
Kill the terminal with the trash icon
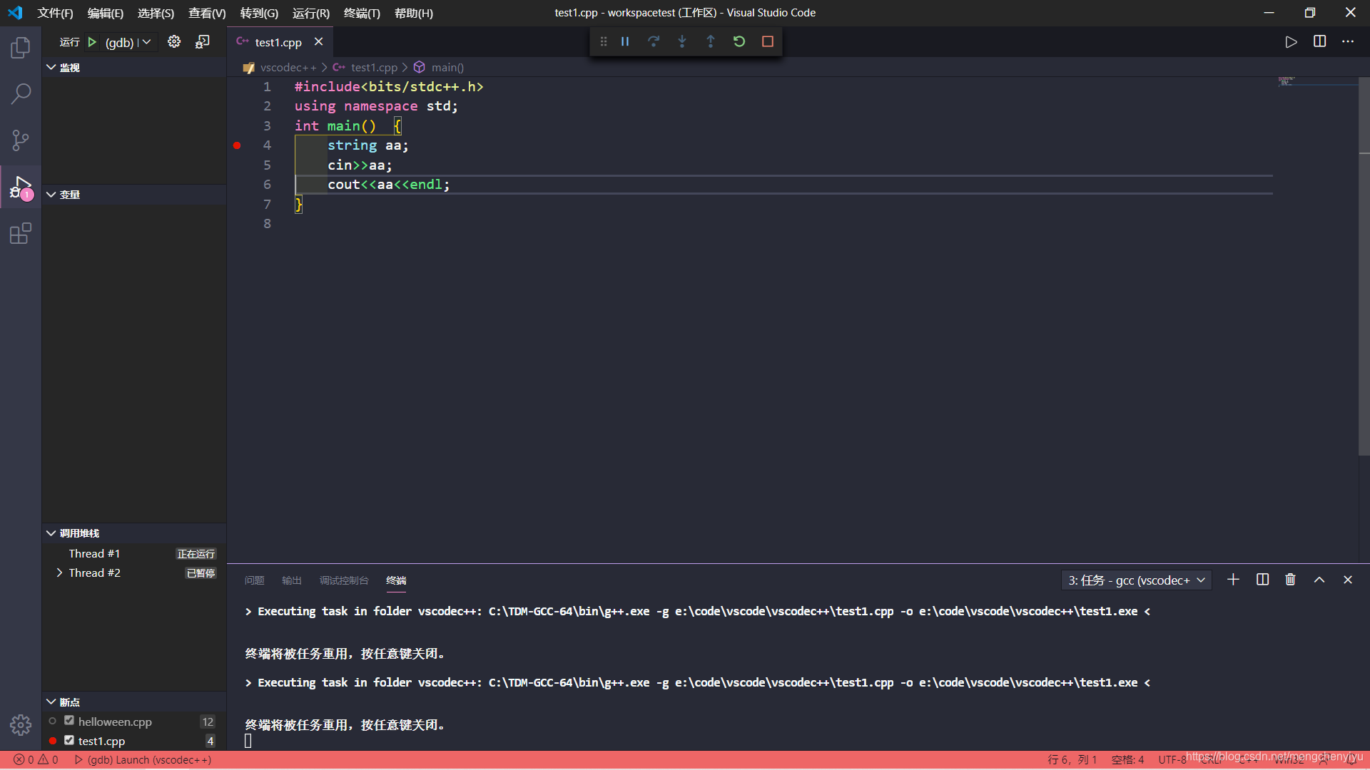pyautogui.click(x=1290, y=580)
